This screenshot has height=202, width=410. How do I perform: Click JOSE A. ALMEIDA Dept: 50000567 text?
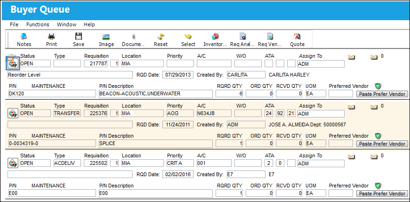(307, 125)
